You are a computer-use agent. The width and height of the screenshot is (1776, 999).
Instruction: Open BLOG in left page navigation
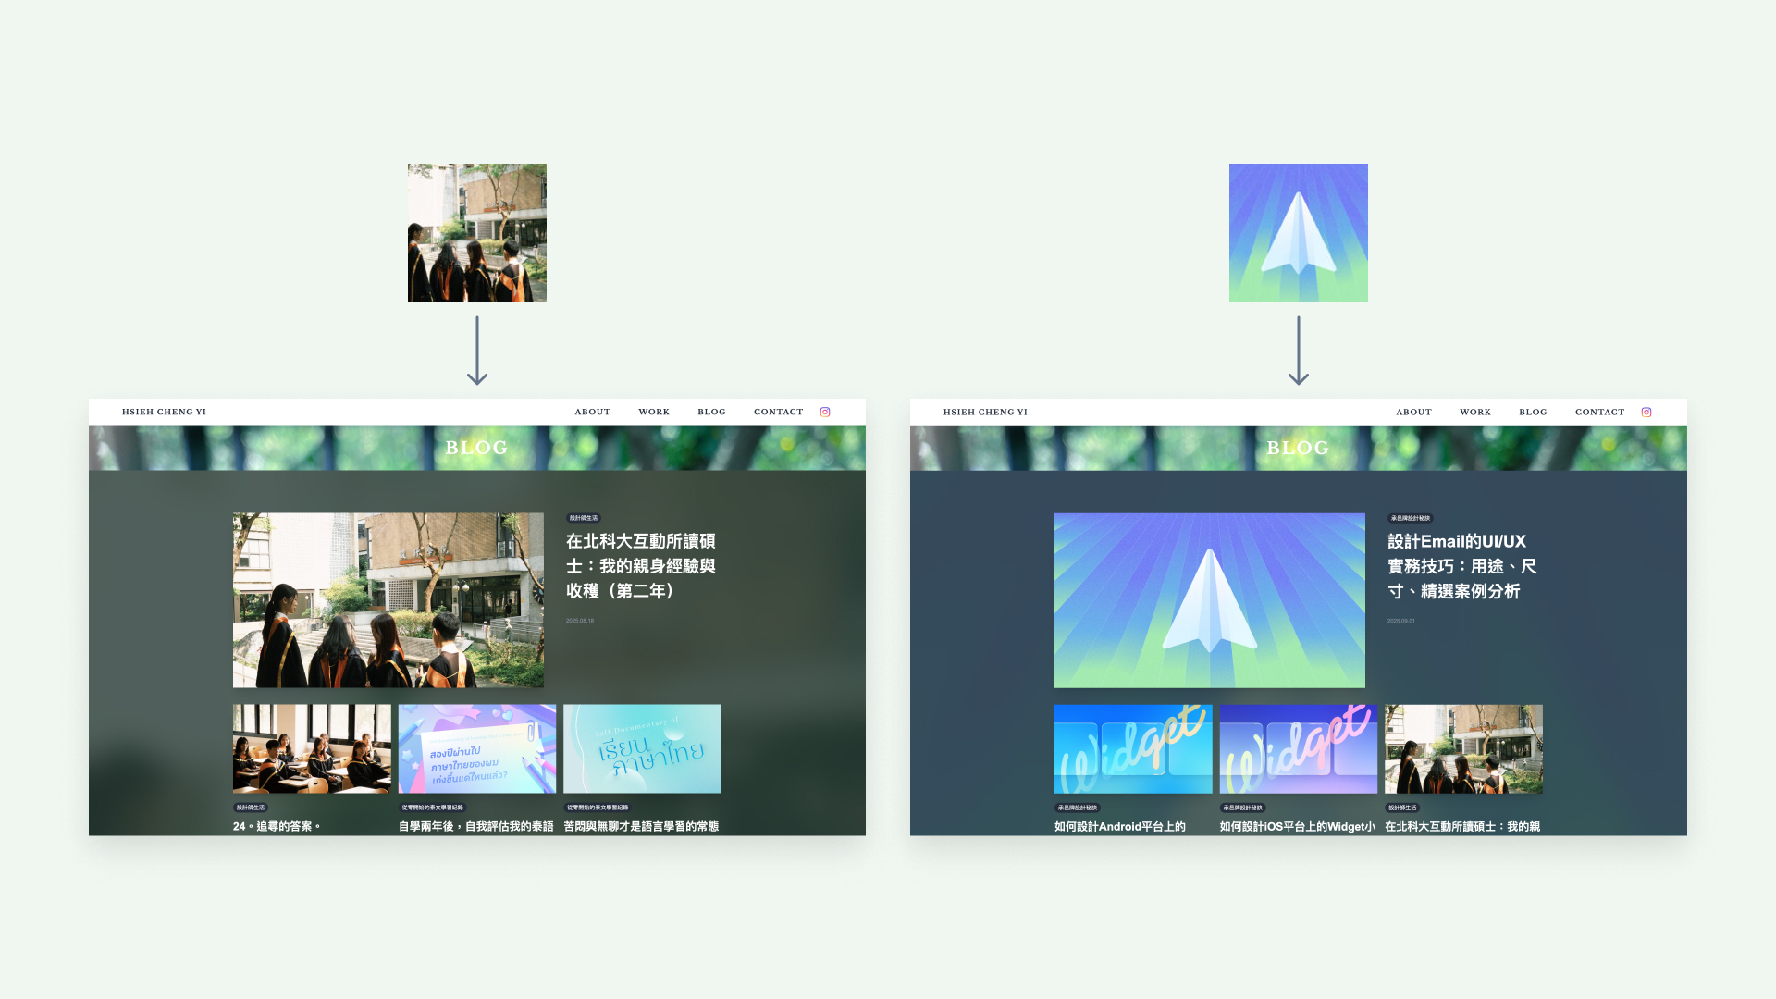pos(711,413)
